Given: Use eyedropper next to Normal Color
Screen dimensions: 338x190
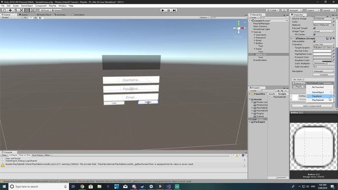Looking at the screenshot, I should click(333, 51).
